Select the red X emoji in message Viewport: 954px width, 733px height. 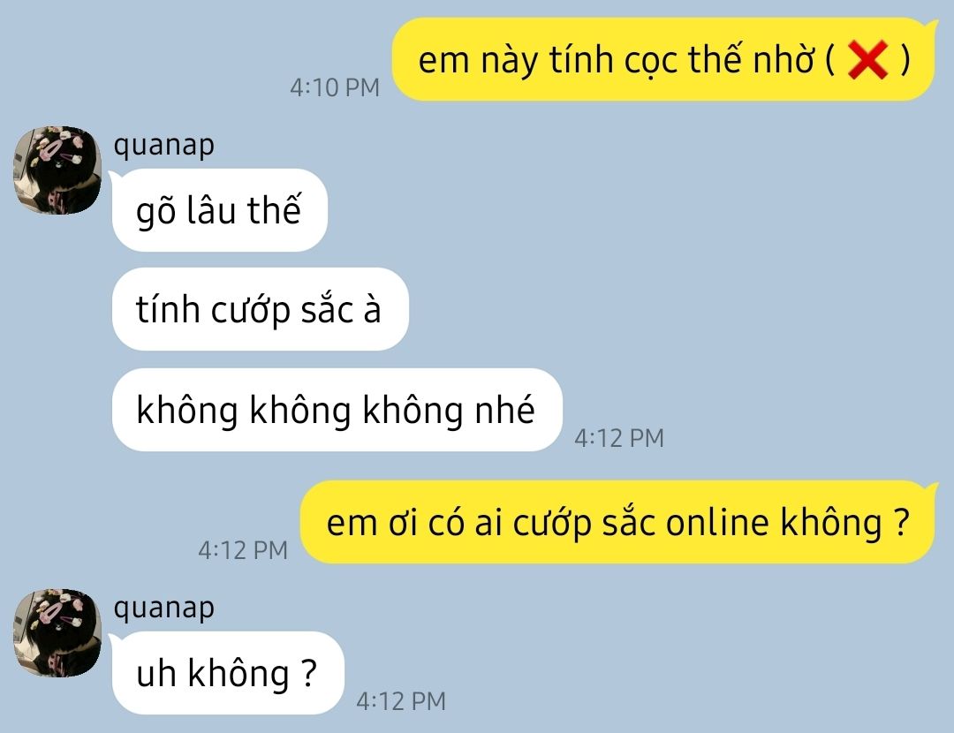click(867, 60)
